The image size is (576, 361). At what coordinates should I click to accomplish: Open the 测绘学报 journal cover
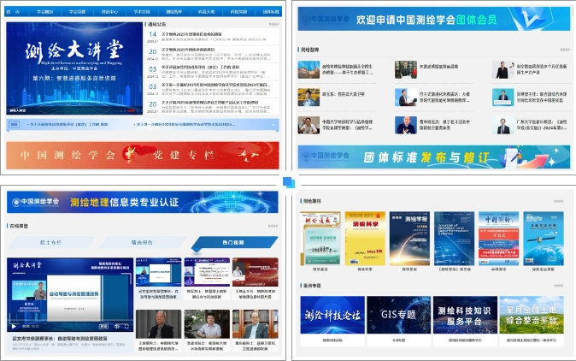coord(409,237)
